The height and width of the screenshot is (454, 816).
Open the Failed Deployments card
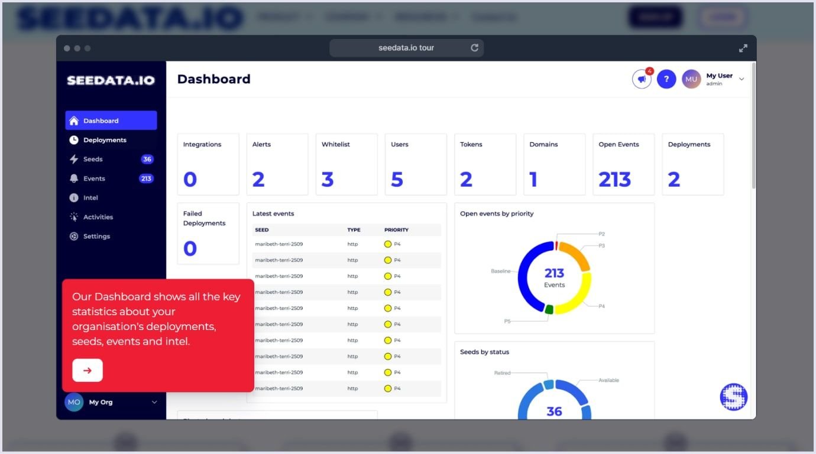(208, 234)
